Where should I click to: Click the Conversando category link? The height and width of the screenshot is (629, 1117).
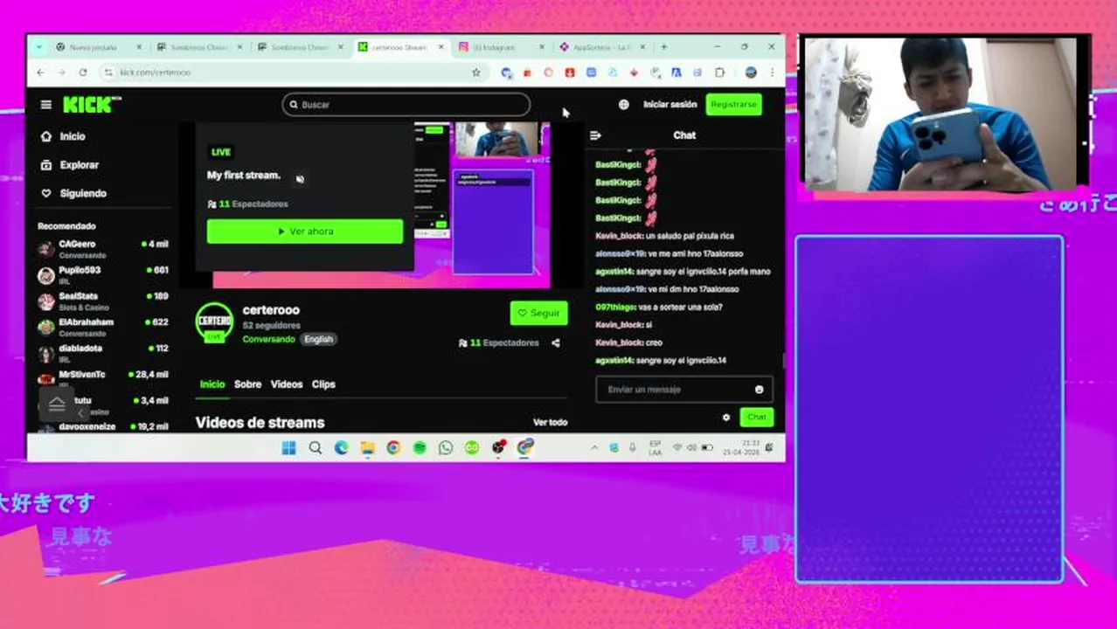click(268, 339)
